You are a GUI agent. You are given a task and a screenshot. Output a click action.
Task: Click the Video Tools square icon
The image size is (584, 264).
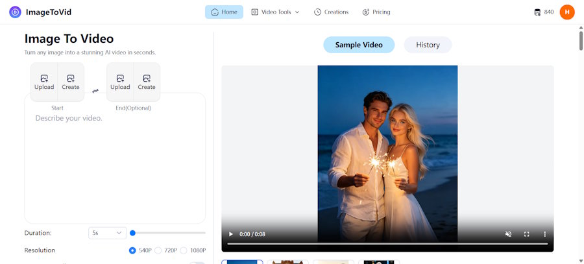(255, 12)
